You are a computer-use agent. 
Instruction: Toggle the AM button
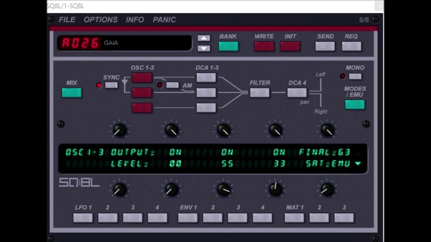(172, 85)
